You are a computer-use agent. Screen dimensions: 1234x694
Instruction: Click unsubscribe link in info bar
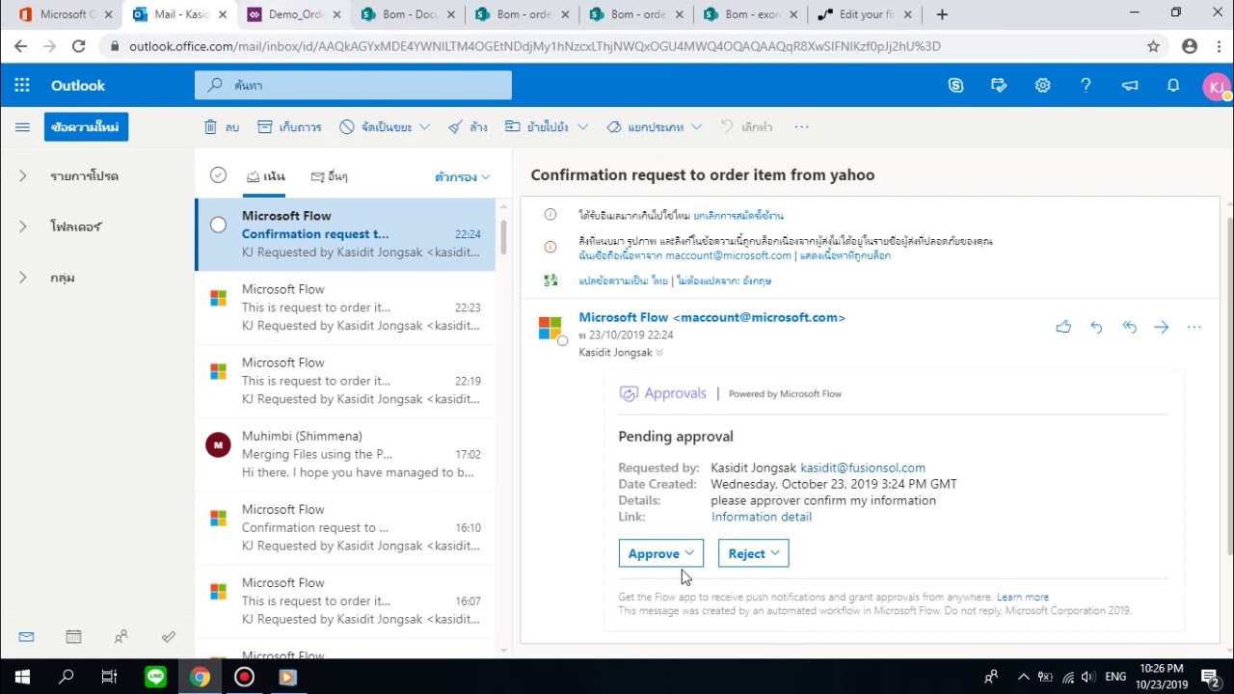pyautogui.click(x=738, y=216)
